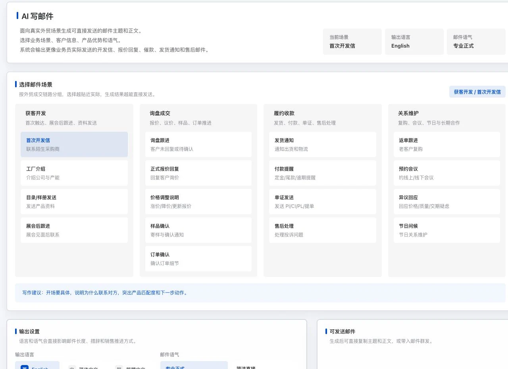Select the 样品确认 scene card
Image resolution: width=508 pixels, height=369 pixels.
tap(198, 230)
